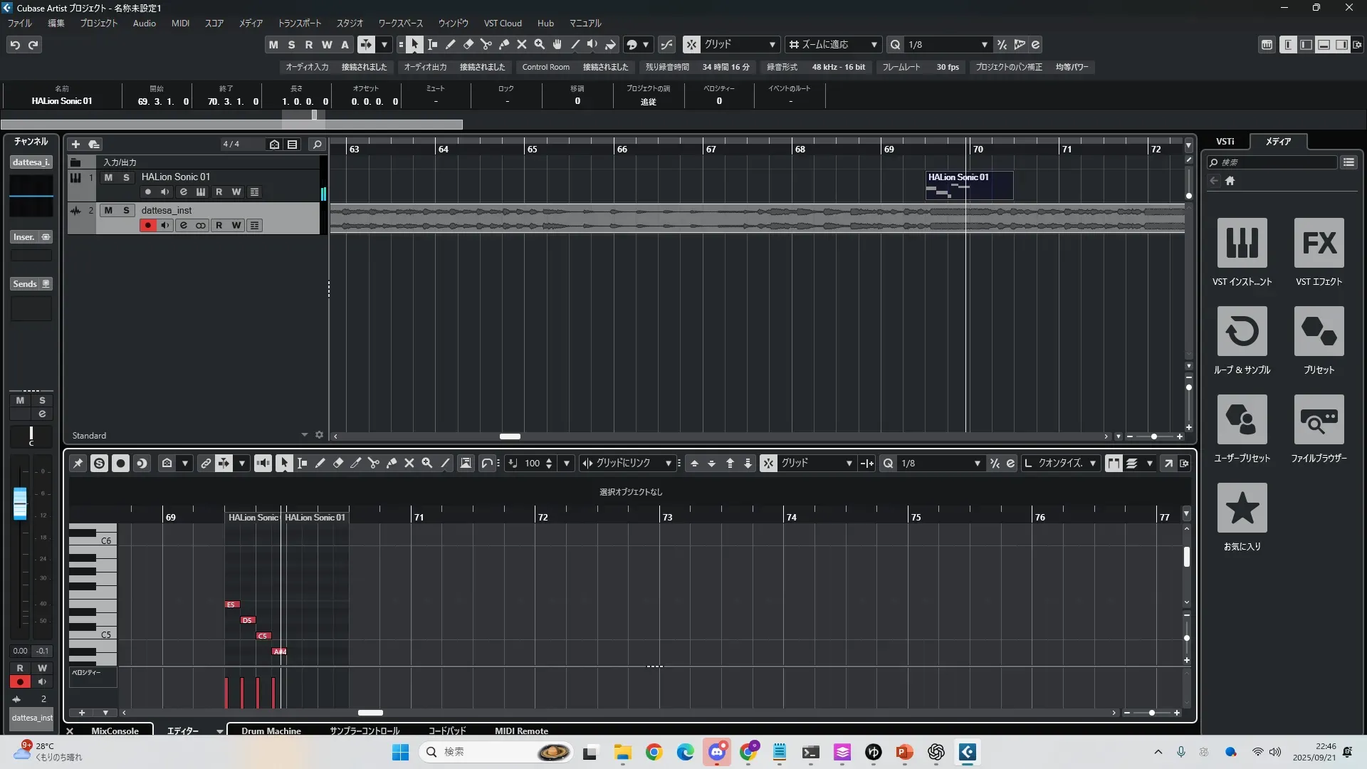Disable record enable on dattesa_inst track

[147, 226]
